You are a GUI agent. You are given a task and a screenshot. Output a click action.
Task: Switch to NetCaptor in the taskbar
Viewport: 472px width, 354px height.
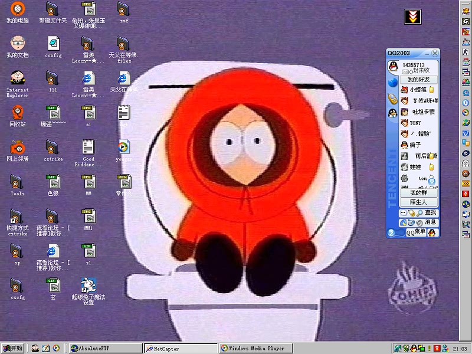pos(181,349)
